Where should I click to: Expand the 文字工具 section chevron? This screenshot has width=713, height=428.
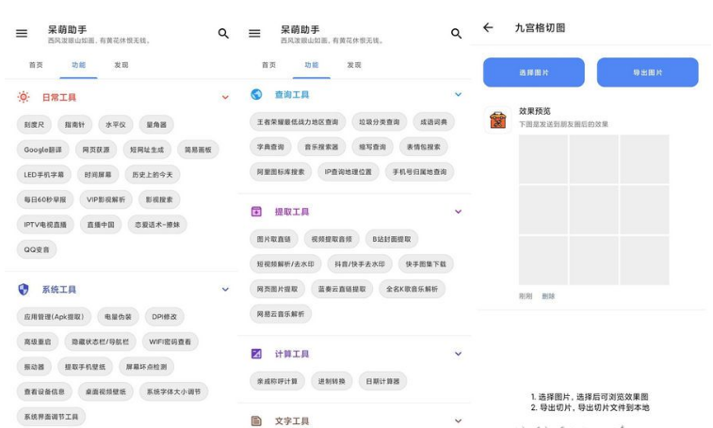pyautogui.click(x=459, y=421)
